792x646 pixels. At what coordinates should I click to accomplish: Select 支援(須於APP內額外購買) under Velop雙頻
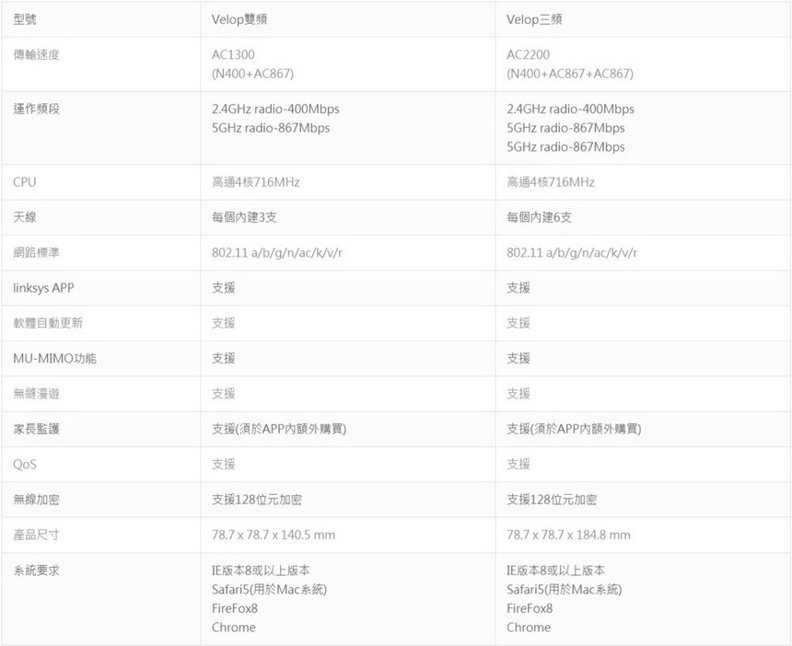(x=279, y=429)
